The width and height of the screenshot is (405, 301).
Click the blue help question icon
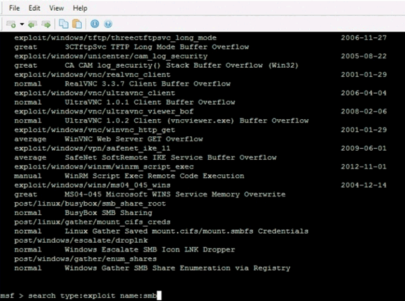(108, 24)
